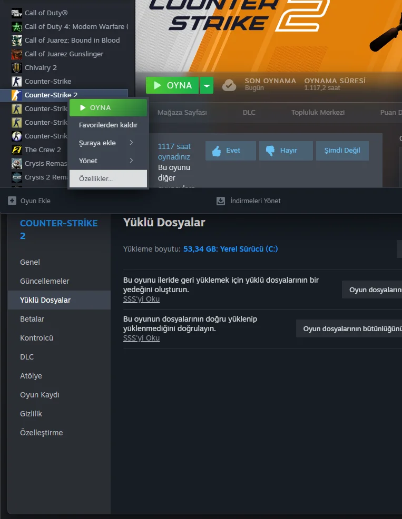Open SSS'yi Oku link under verify text
The height and width of the screenshot is (519, 402).
pos(141,338)
